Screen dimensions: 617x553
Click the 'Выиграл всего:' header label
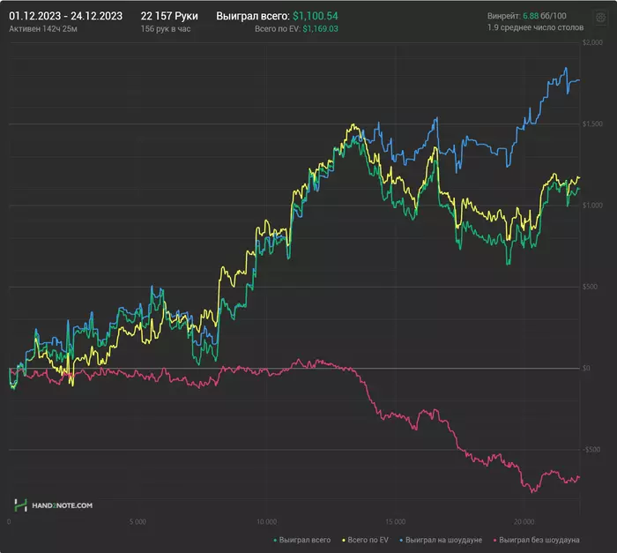[x=253, y=16]
